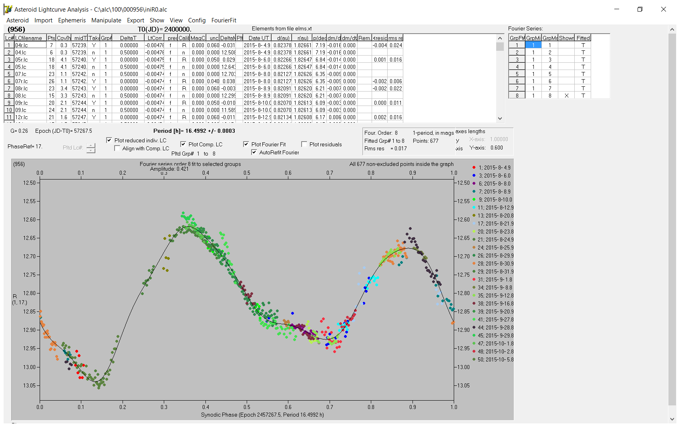Click the main window scroll-down arrow

[x=672, y=419]
